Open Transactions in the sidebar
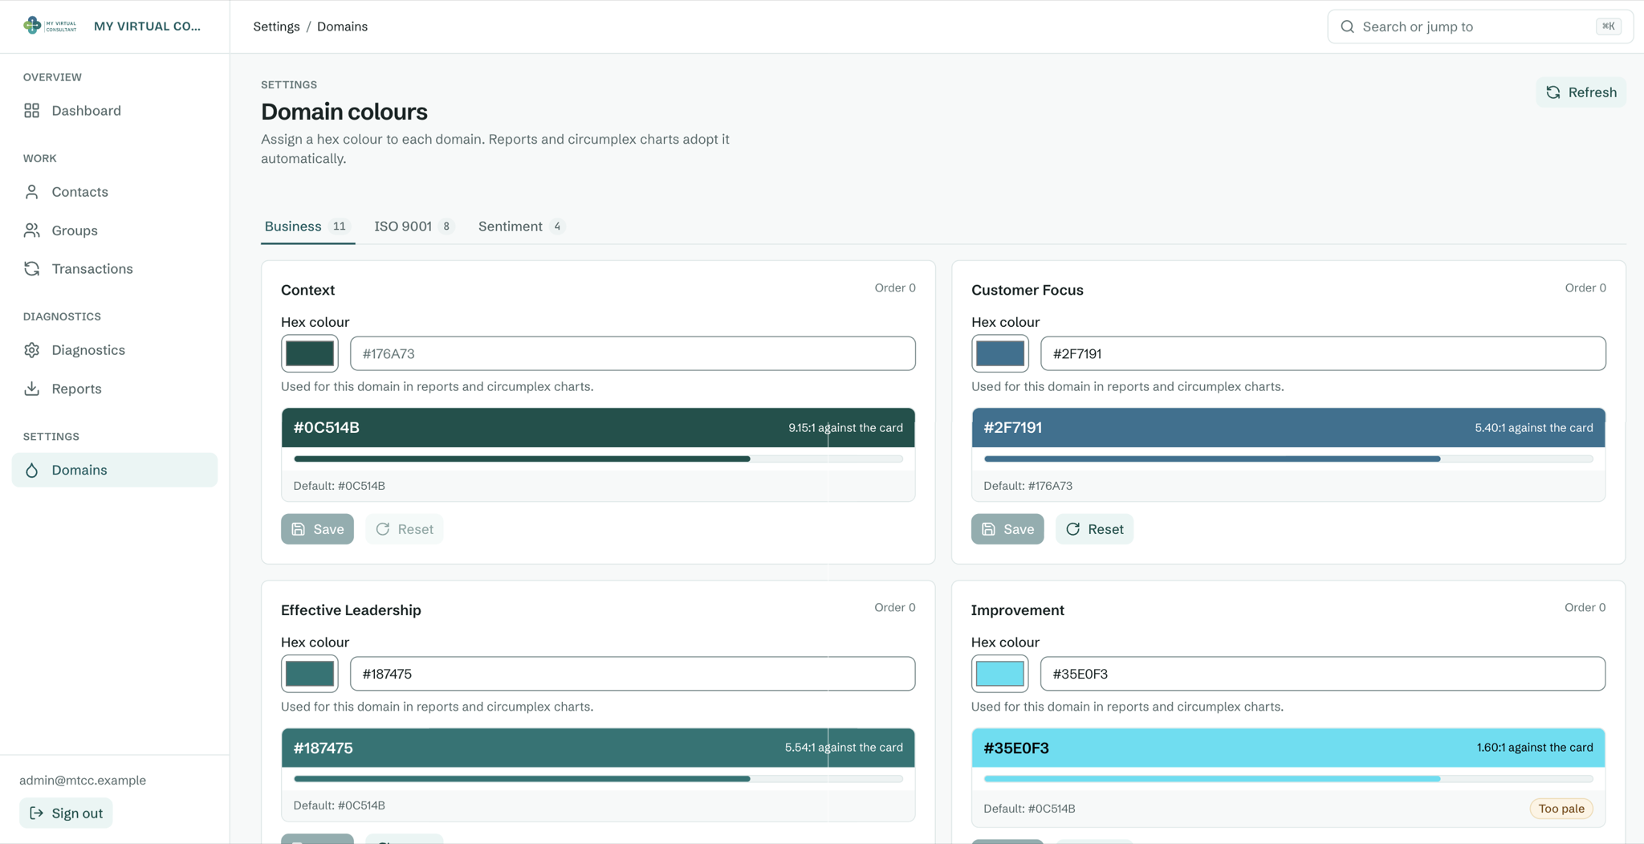This screenshot has width=1644, height=844. tap(115, 269)
